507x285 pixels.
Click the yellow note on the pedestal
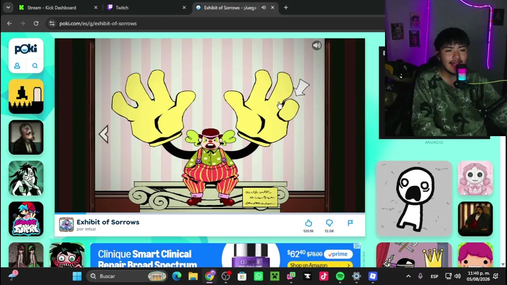coord(260,197)
